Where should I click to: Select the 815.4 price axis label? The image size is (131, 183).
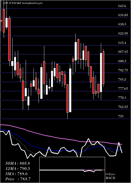(122, 43)
